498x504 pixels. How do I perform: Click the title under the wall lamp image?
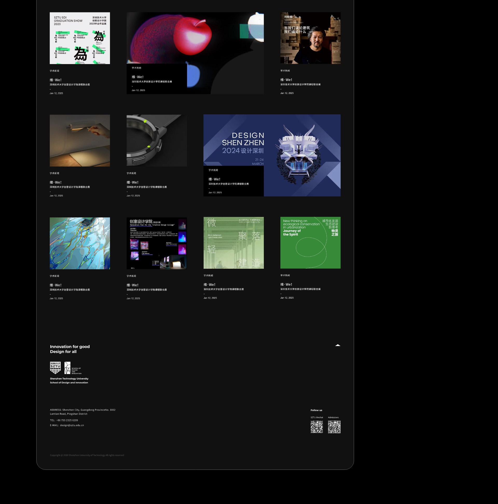point(56,182)
